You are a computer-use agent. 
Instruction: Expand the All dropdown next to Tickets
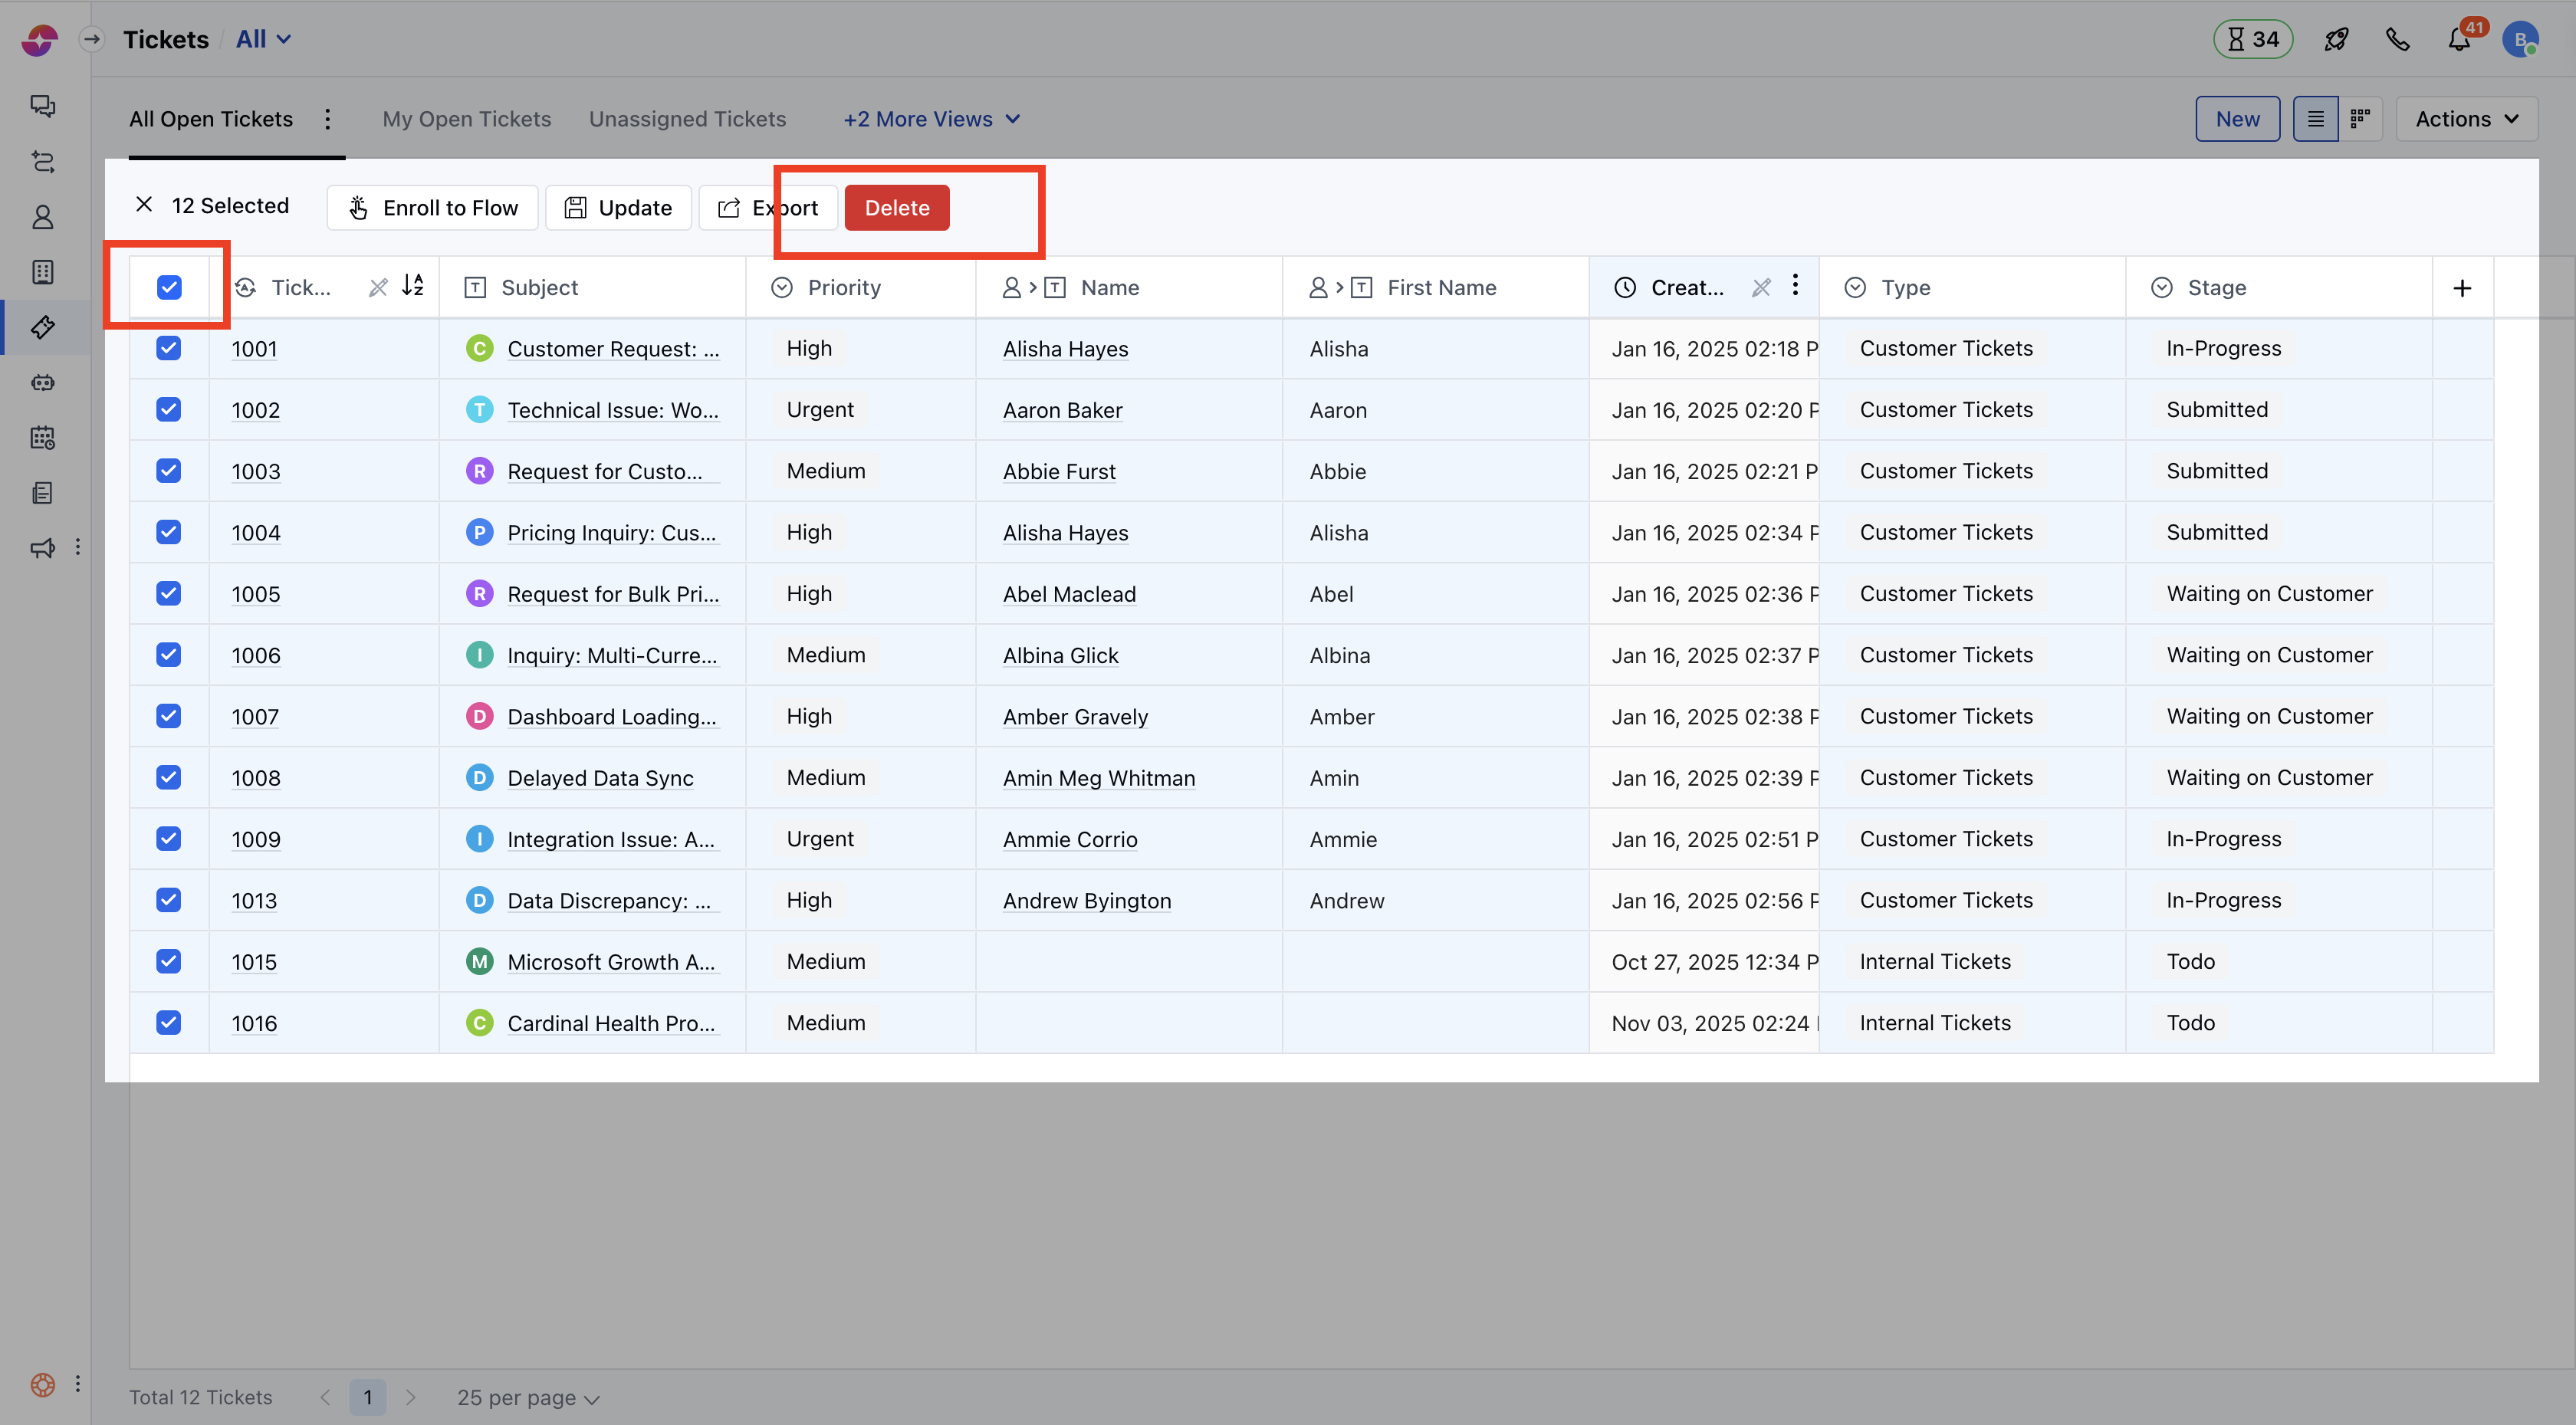click(262, 38)
